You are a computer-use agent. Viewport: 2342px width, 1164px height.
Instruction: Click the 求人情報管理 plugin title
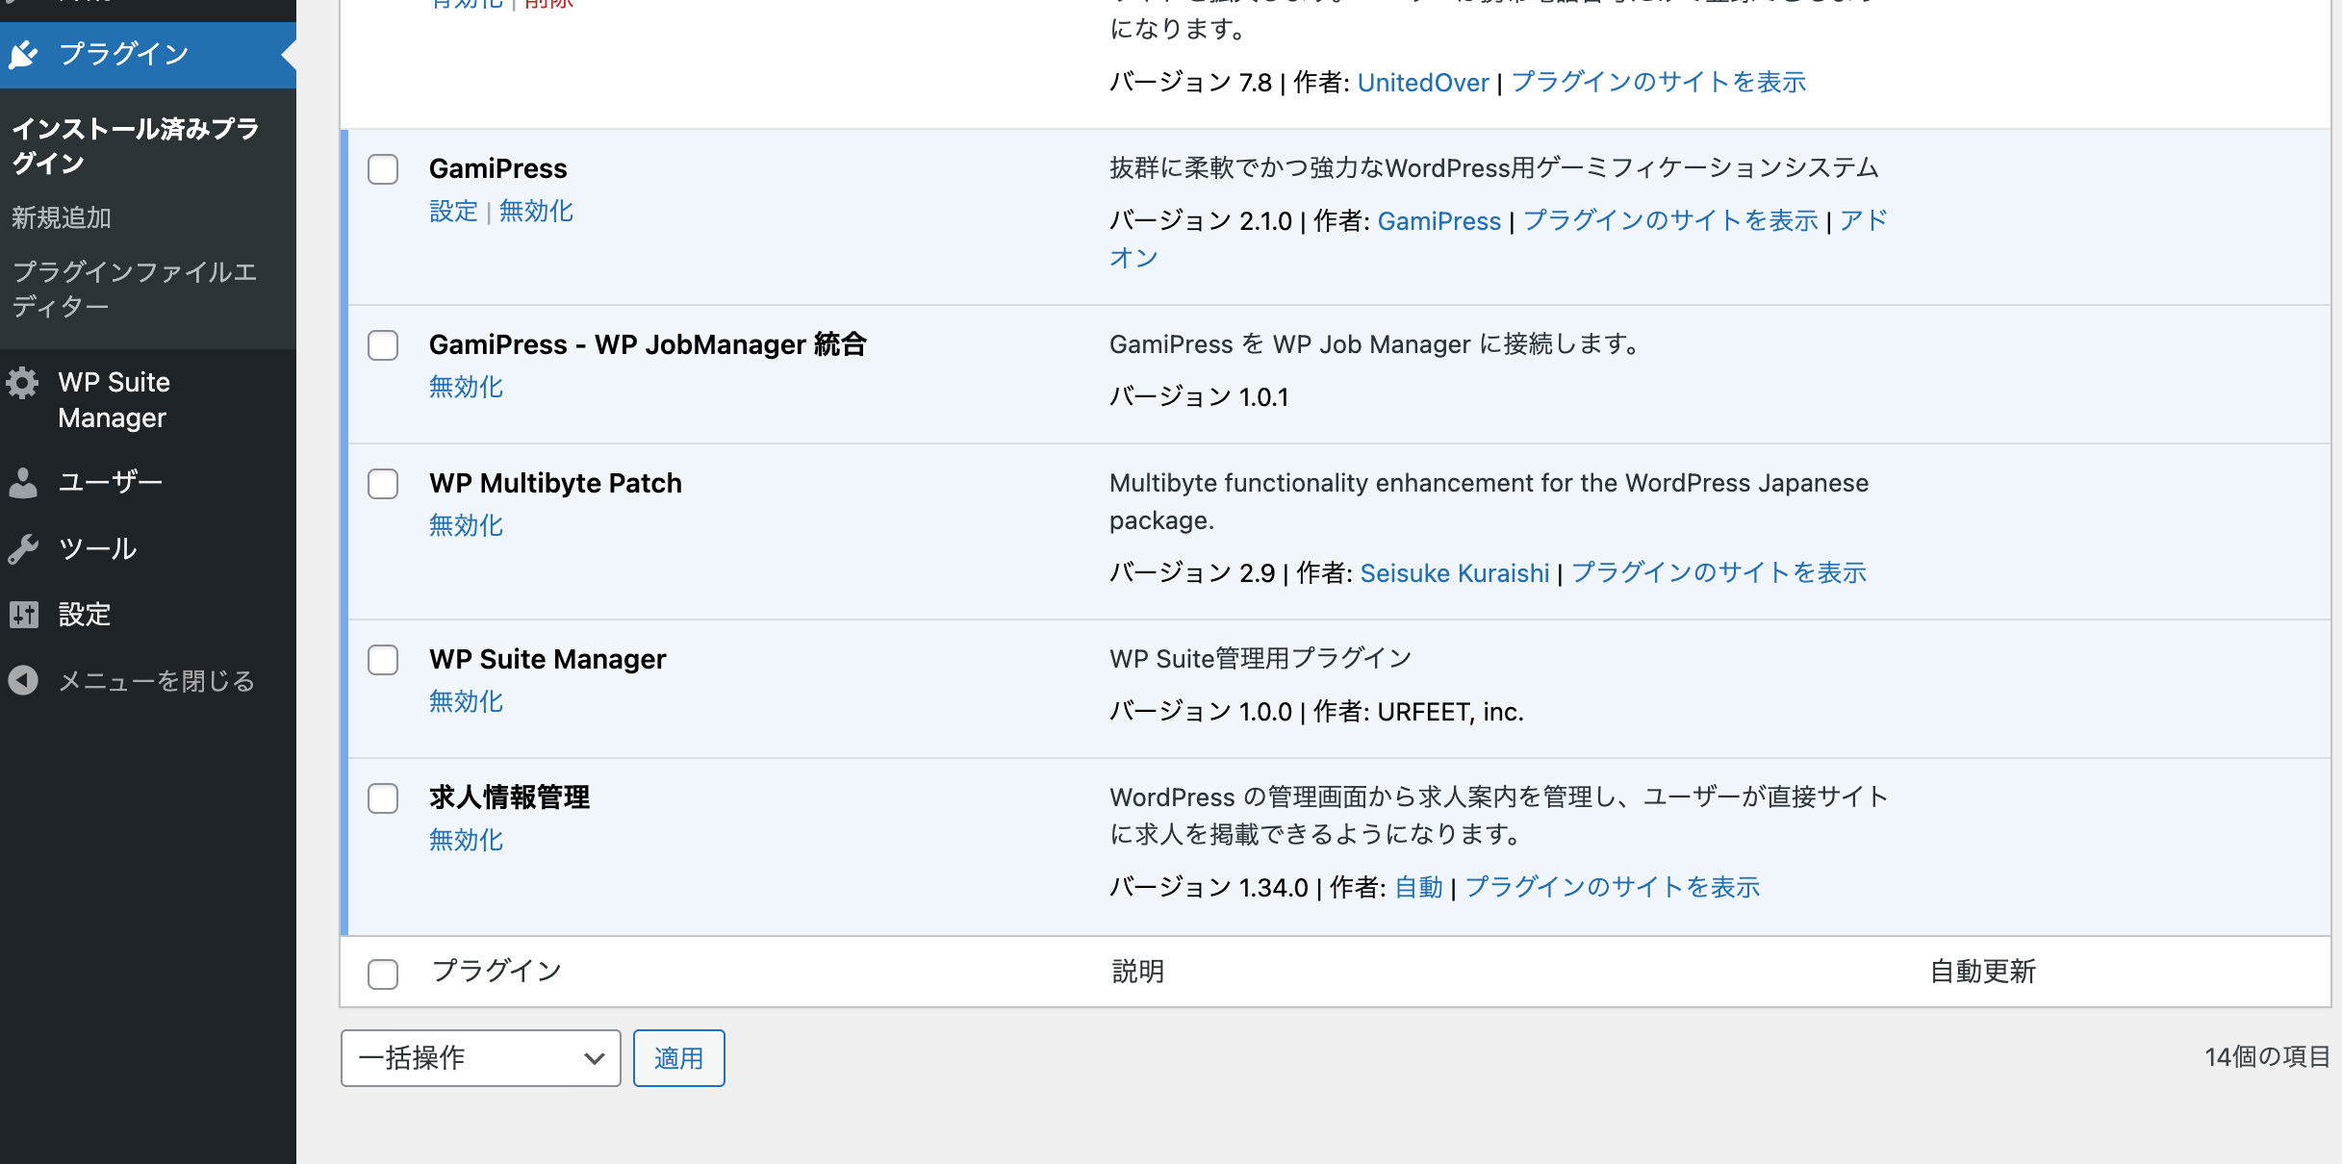click(509, 797)
